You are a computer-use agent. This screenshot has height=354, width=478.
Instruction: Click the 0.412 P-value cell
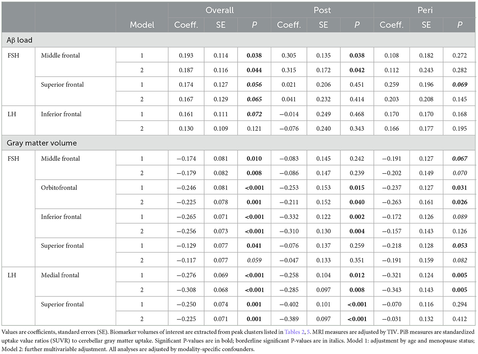tap(460, 319)
